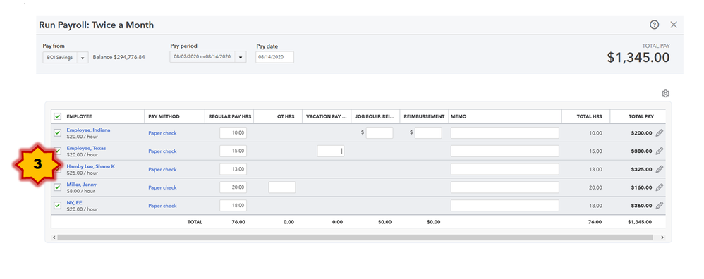Click Job Equip. Reimbursement field for Indiana
Screen dimensions: 704x279
pos(380,132)
